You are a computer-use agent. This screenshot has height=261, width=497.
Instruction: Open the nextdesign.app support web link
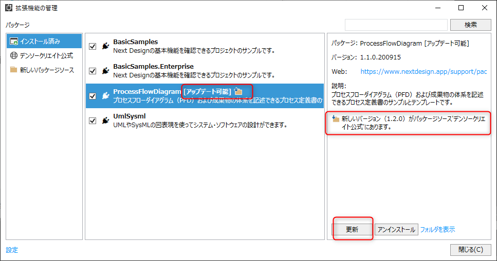coord(423,72)
